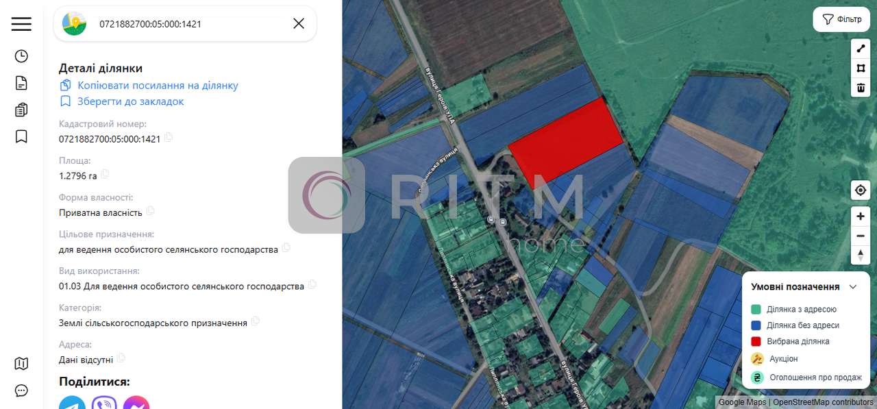This screenshot has height=409, width=877.
Task: Collapse the Умовні позначення legend
Action: pos(853,287)
